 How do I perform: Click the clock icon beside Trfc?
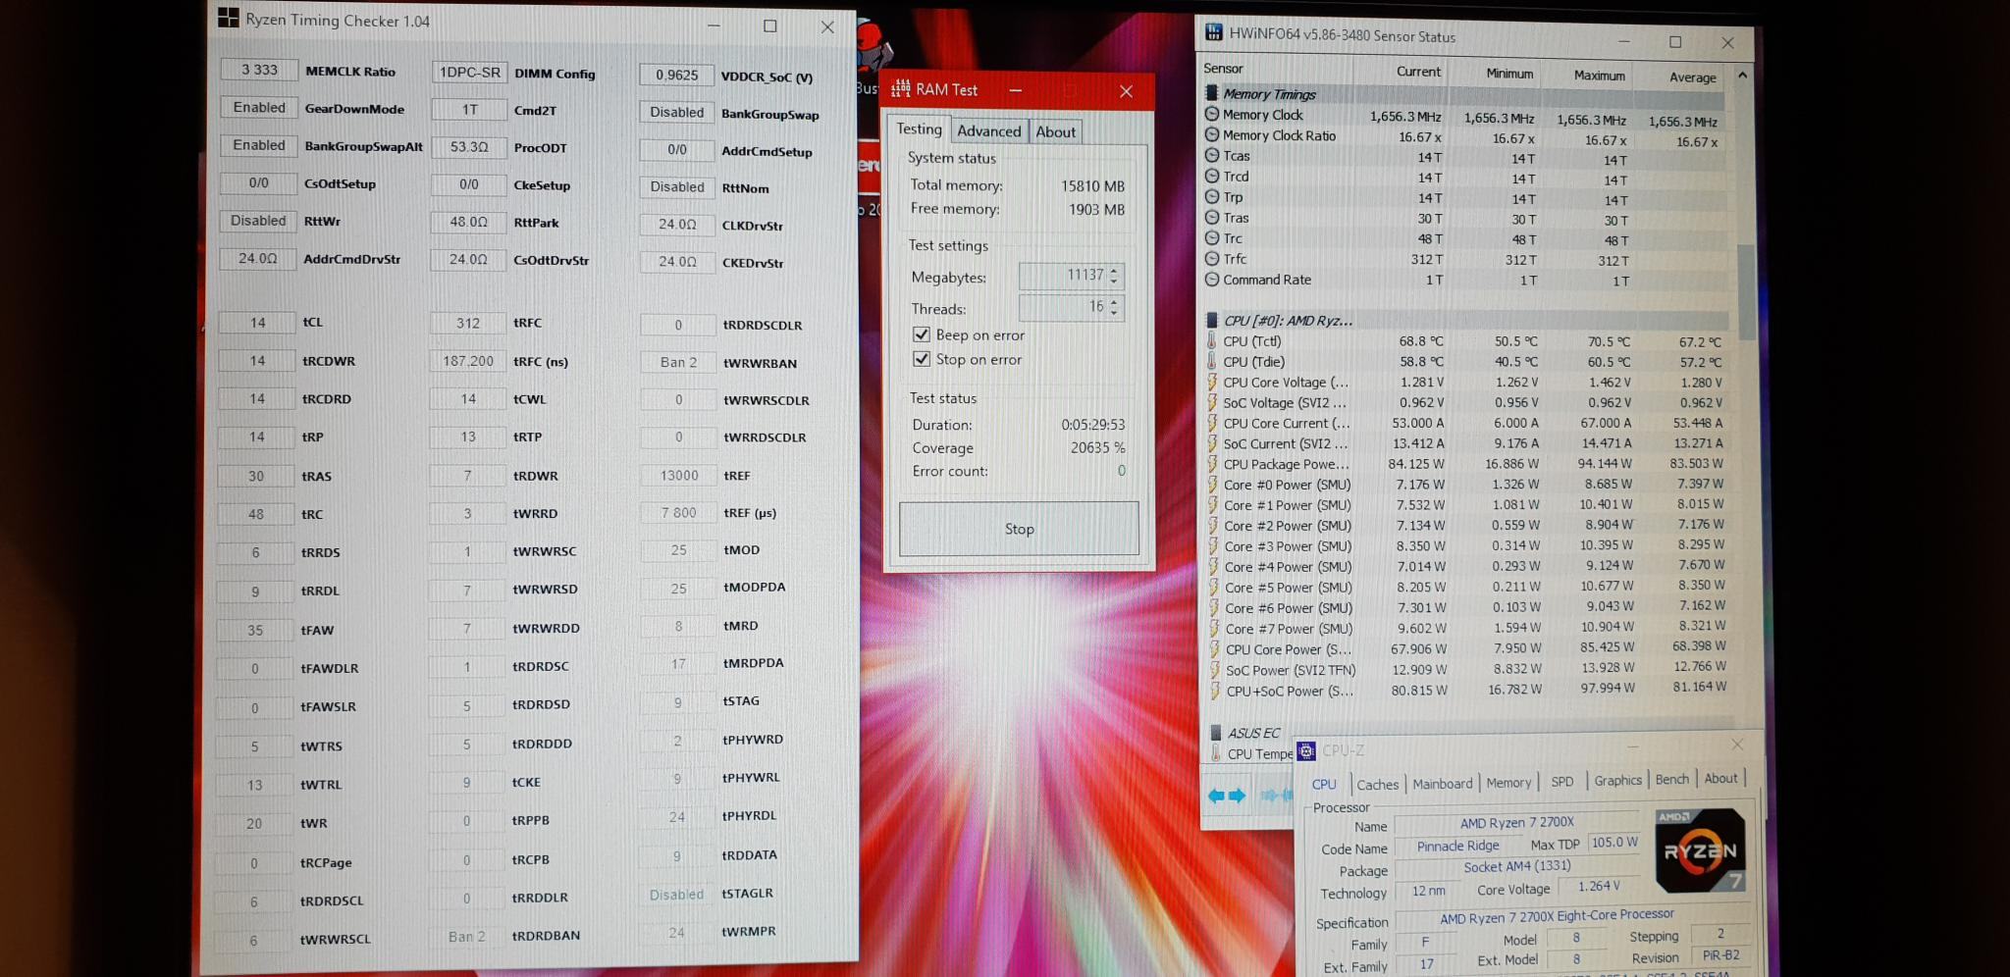tap(1212, 258)
